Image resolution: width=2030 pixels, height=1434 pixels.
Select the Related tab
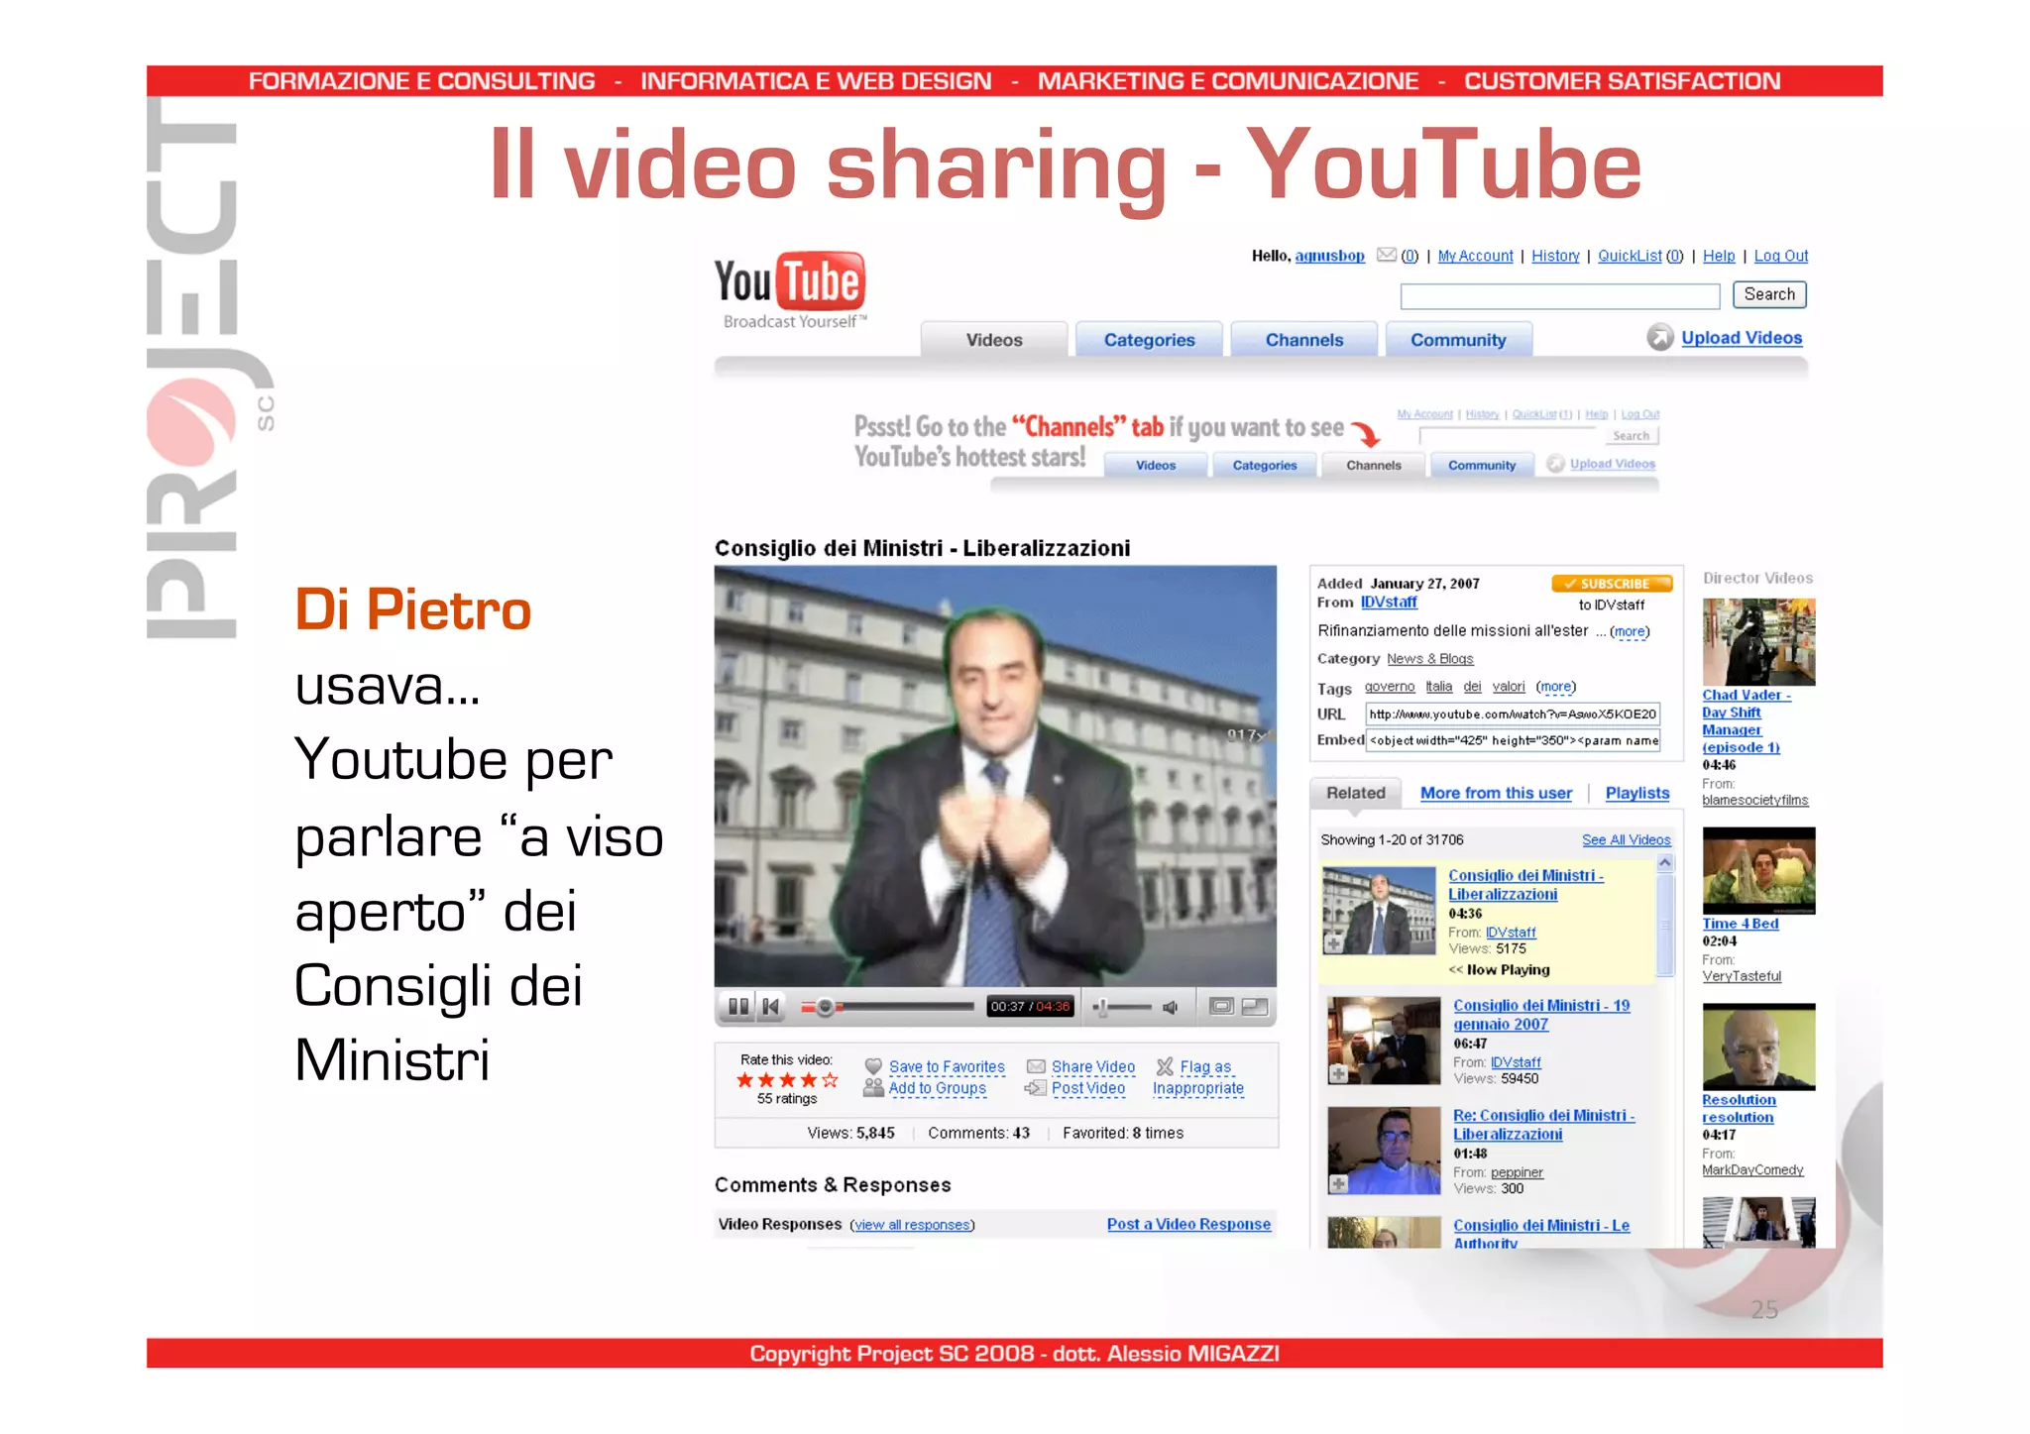point(1356,793)
